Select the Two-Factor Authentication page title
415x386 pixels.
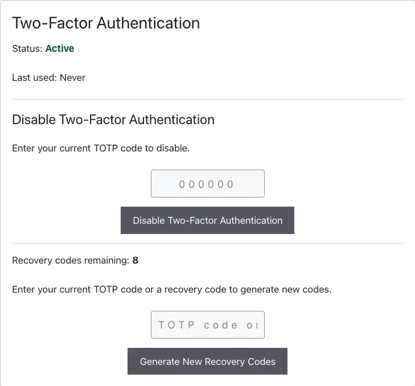click(106, 23)
